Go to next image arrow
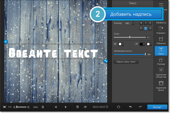The height and width of the screenshot is (113, 170). (66, 107)
